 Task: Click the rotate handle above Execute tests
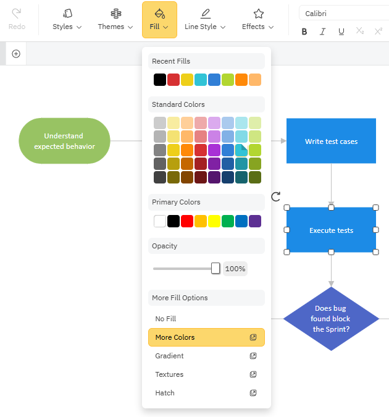[276, 196]
